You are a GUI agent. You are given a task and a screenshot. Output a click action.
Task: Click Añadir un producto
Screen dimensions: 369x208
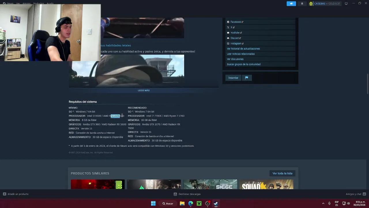(x=16, y=194)
